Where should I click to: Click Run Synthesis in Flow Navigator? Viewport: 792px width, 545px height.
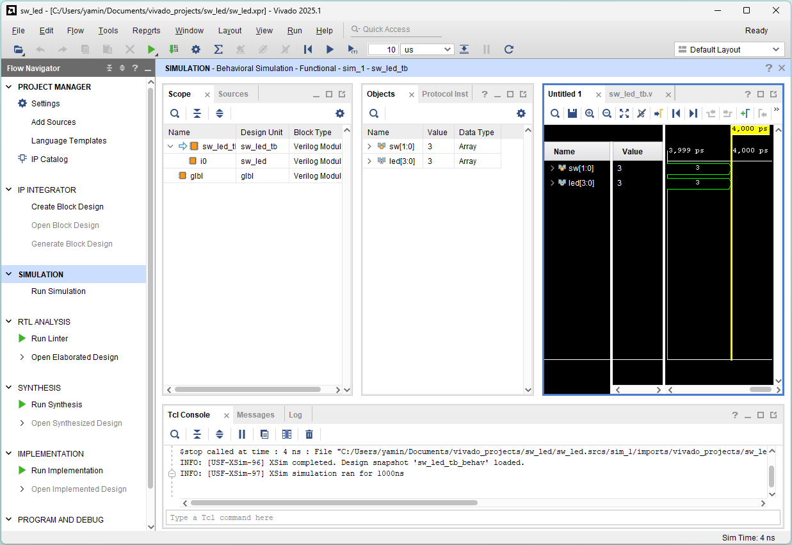56,404
